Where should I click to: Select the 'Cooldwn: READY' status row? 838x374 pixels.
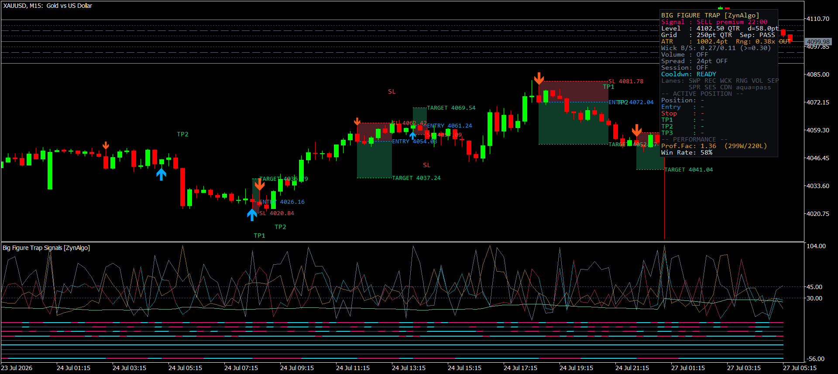pyautogui.click(x=689, y=74)
